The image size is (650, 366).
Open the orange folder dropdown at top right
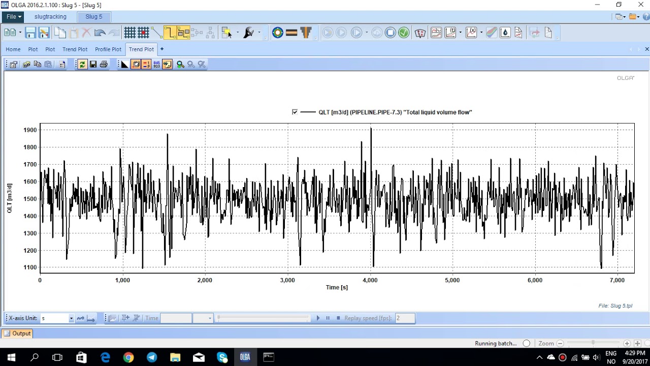tap(634, 17)
